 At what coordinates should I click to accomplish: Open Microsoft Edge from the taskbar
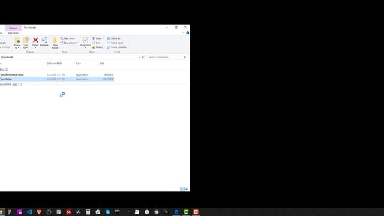click(x=176, y=212)
